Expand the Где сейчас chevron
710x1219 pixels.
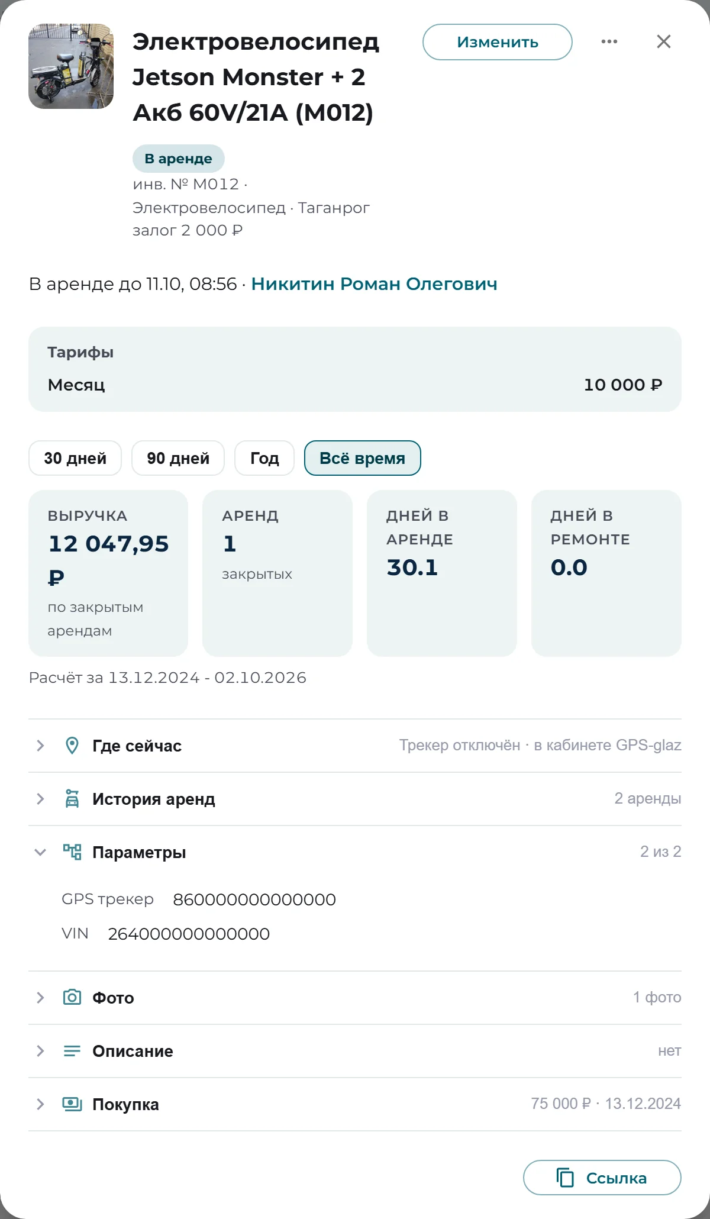point(40,746)
